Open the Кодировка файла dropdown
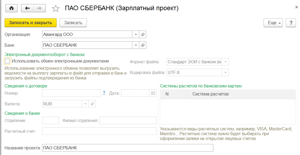The width and height of the screenshot is (300, 155). [x=226, y=72]
